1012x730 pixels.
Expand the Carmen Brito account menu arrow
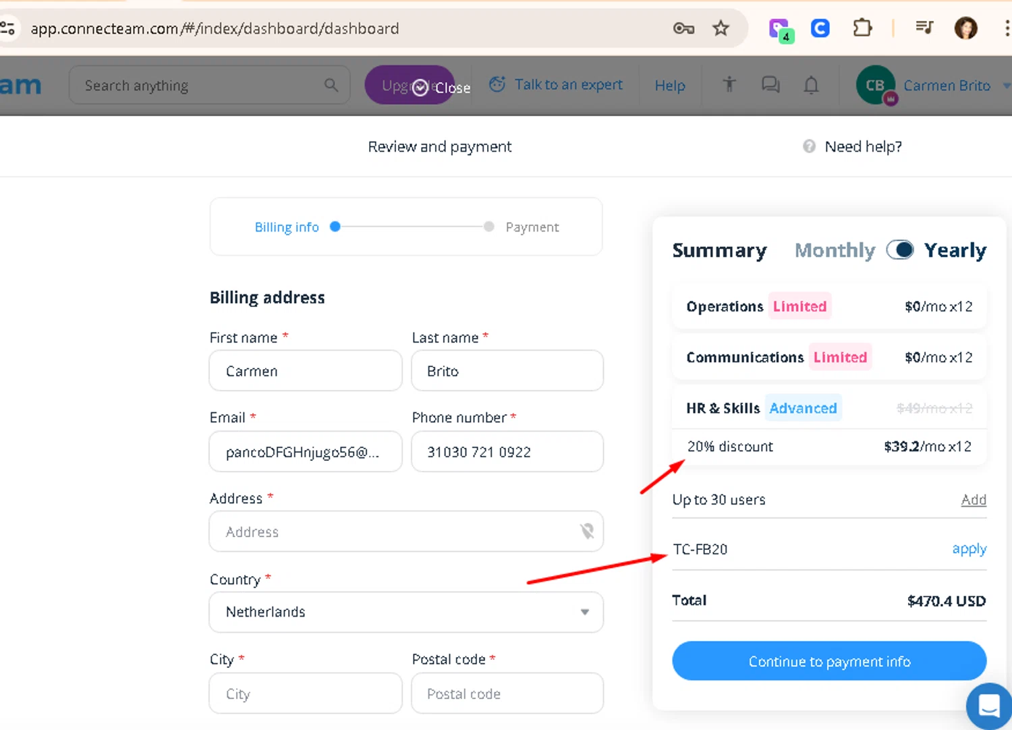tap(1006, 86)
